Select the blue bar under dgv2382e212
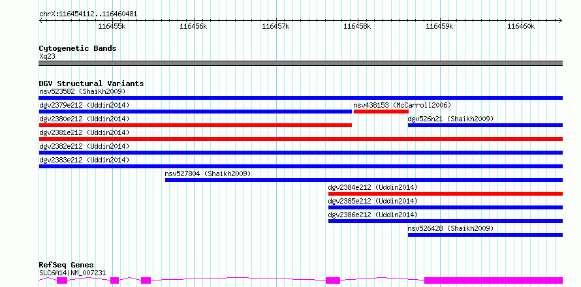Viewport: 581px width, 287px height. tap(301, 153)
